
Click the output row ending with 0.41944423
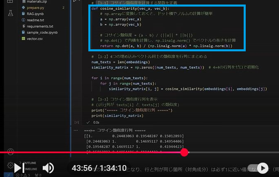(x=135, y=147)
